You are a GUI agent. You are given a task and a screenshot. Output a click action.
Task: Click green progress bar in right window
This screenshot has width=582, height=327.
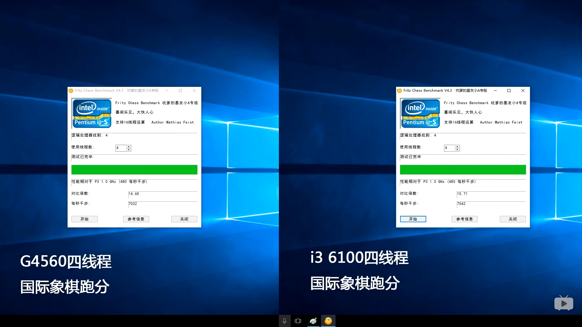coord(463,170)
